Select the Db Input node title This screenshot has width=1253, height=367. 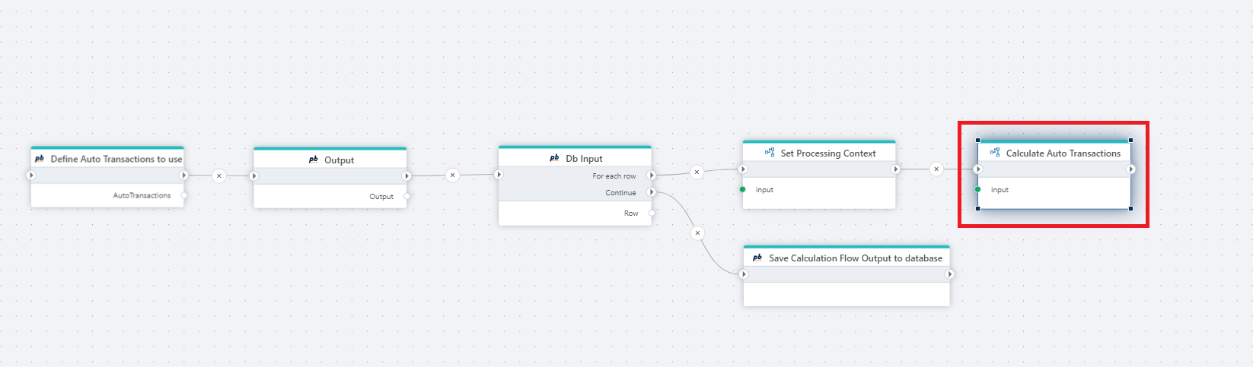[584, 159]
